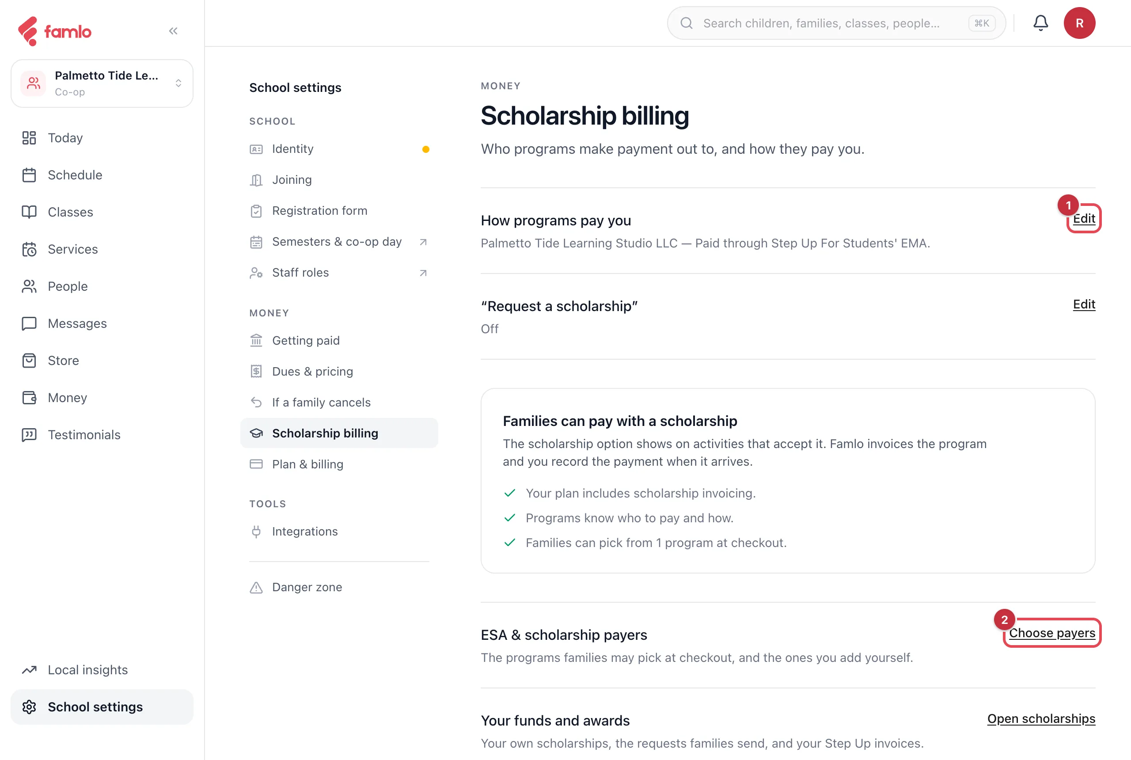Click the Local insights trend icon
This screenshot has height=760, width=1131.
click(x=29, y=670)
